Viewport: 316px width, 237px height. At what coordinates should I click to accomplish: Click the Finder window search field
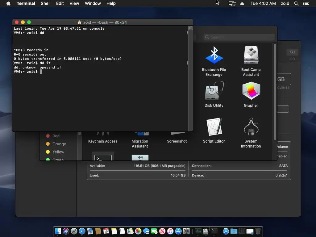click(239, 37)
